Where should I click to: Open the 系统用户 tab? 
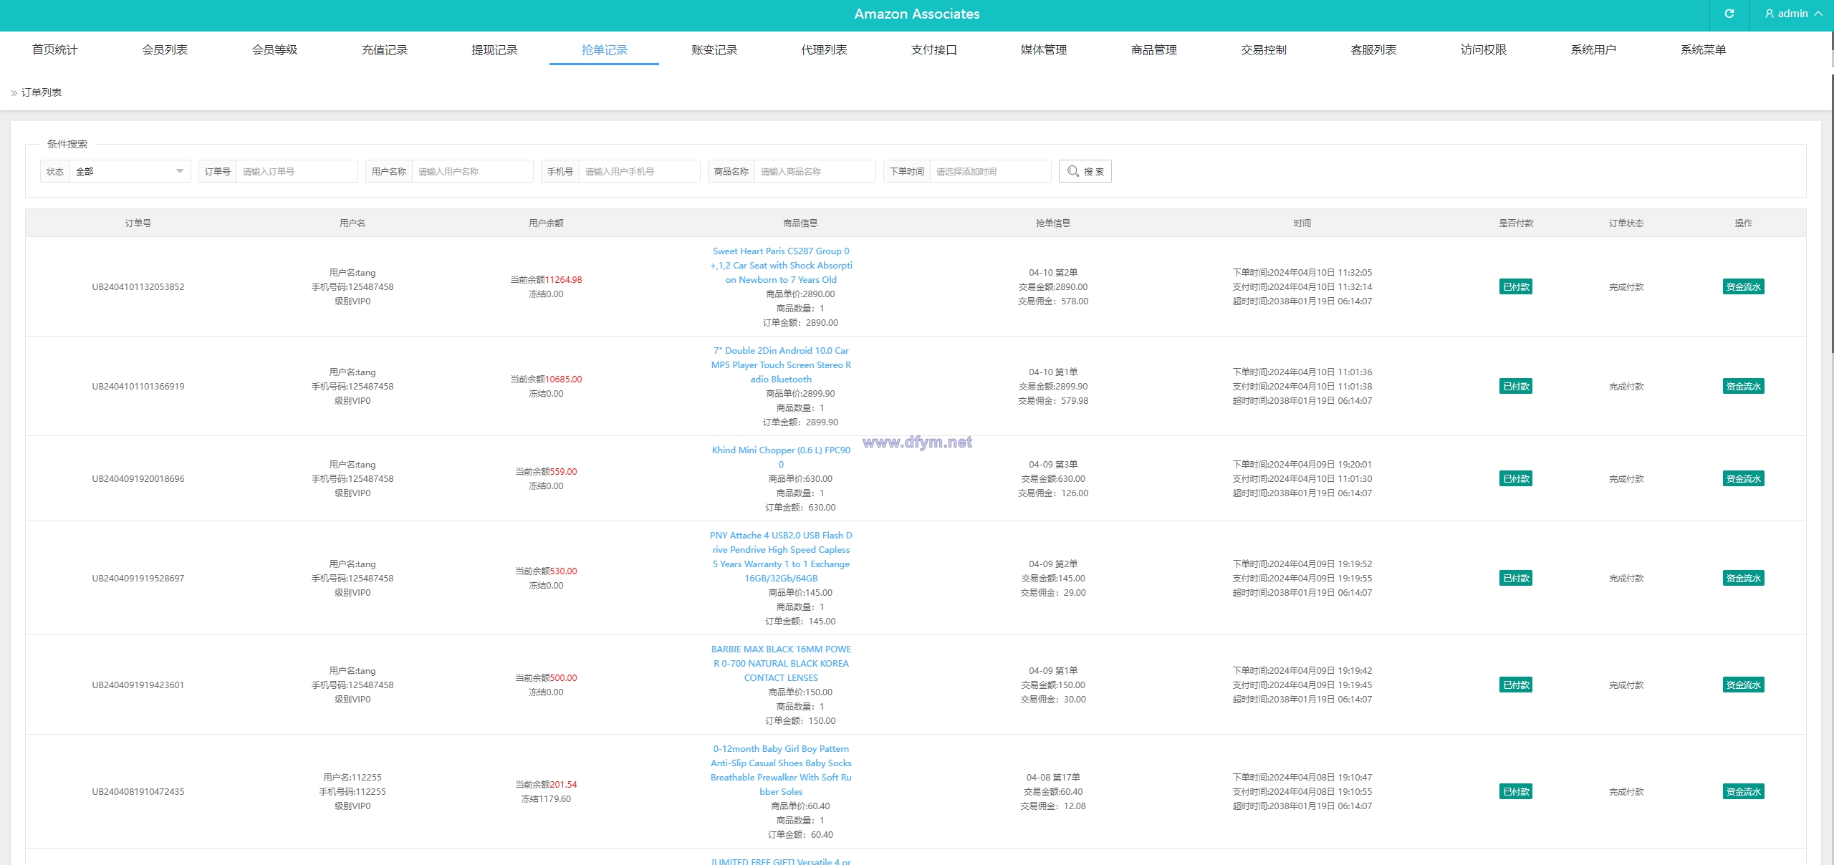pyautogui.click(x=1593, y=49)
